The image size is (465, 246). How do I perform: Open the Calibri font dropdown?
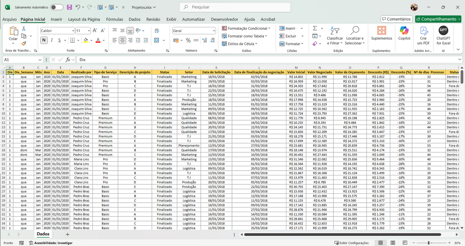pyautogui.click(x=73, y=30)
